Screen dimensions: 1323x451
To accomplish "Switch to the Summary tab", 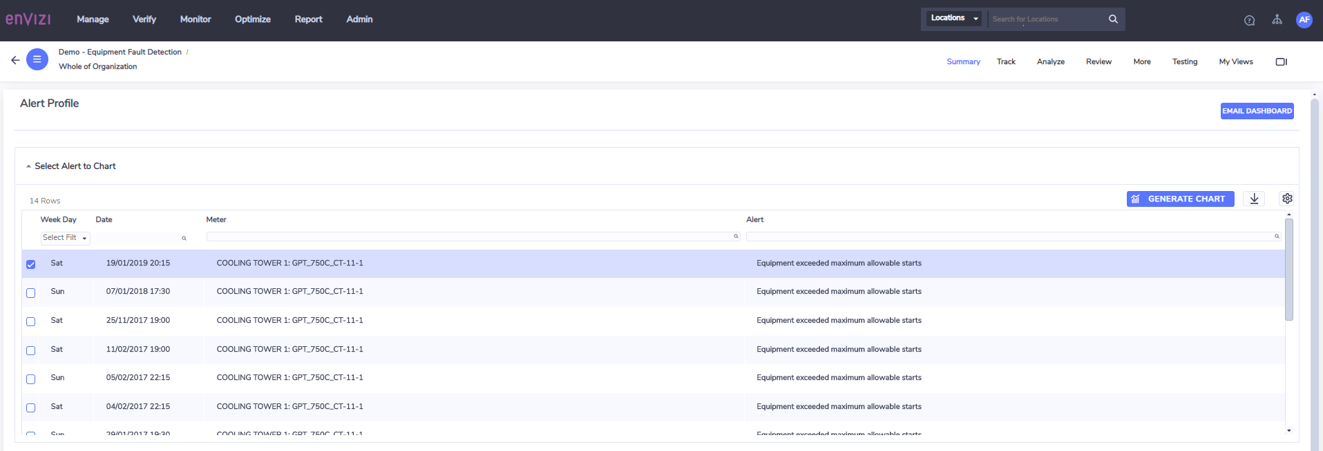I will tap(963, 62).
